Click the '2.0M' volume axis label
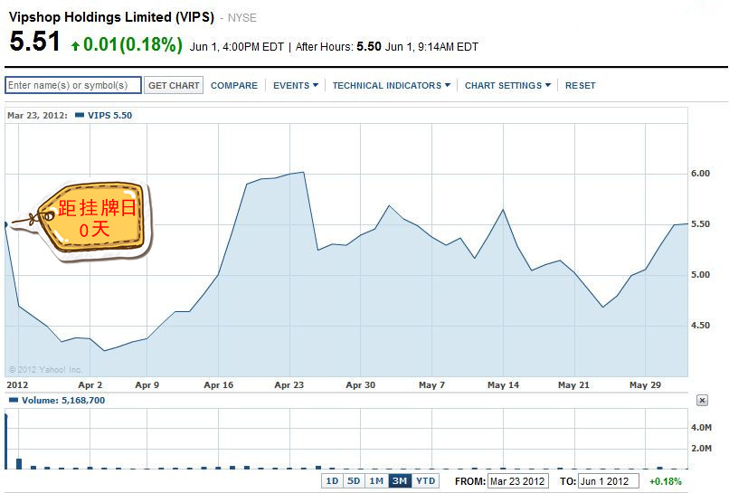The image size is (729, 493). [701, 449]
